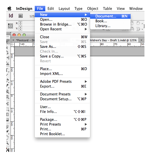The width and height of the screenshot is (151, 159).
Task: Click the Bridge (Br) icon
Action: tap(21, 16)
